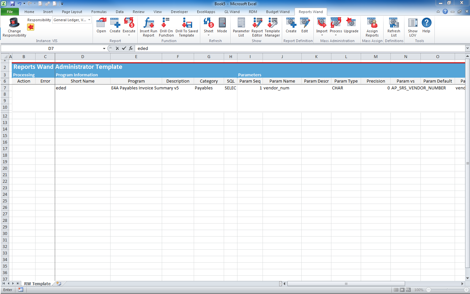
Task: Click the star favorite icon under Responsibility
Action: click(x=31, y=27)
